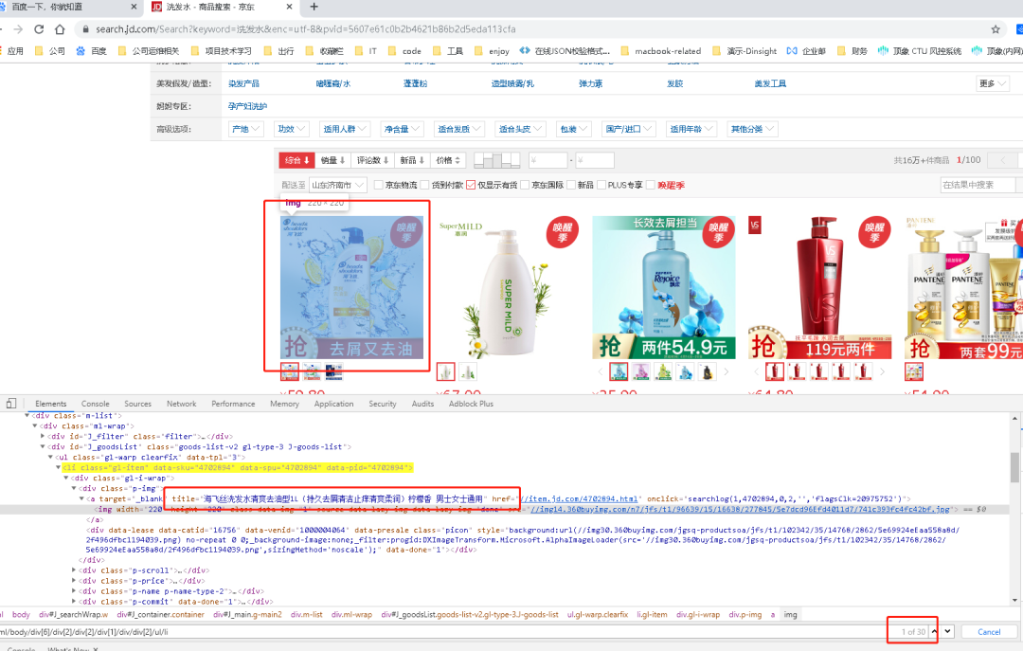Switch to the Console tab in DevTools
Image resolution: width=1023 pixels, height=651 pixels.
pos(95,403)
